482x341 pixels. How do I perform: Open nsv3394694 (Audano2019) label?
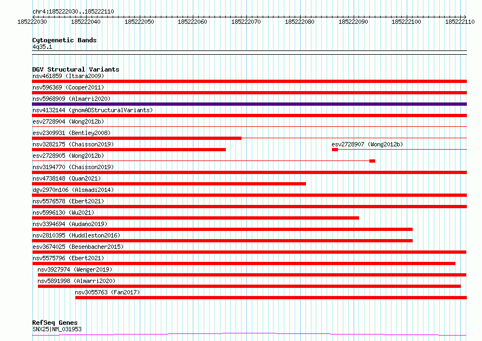click(x=70, y=224)
